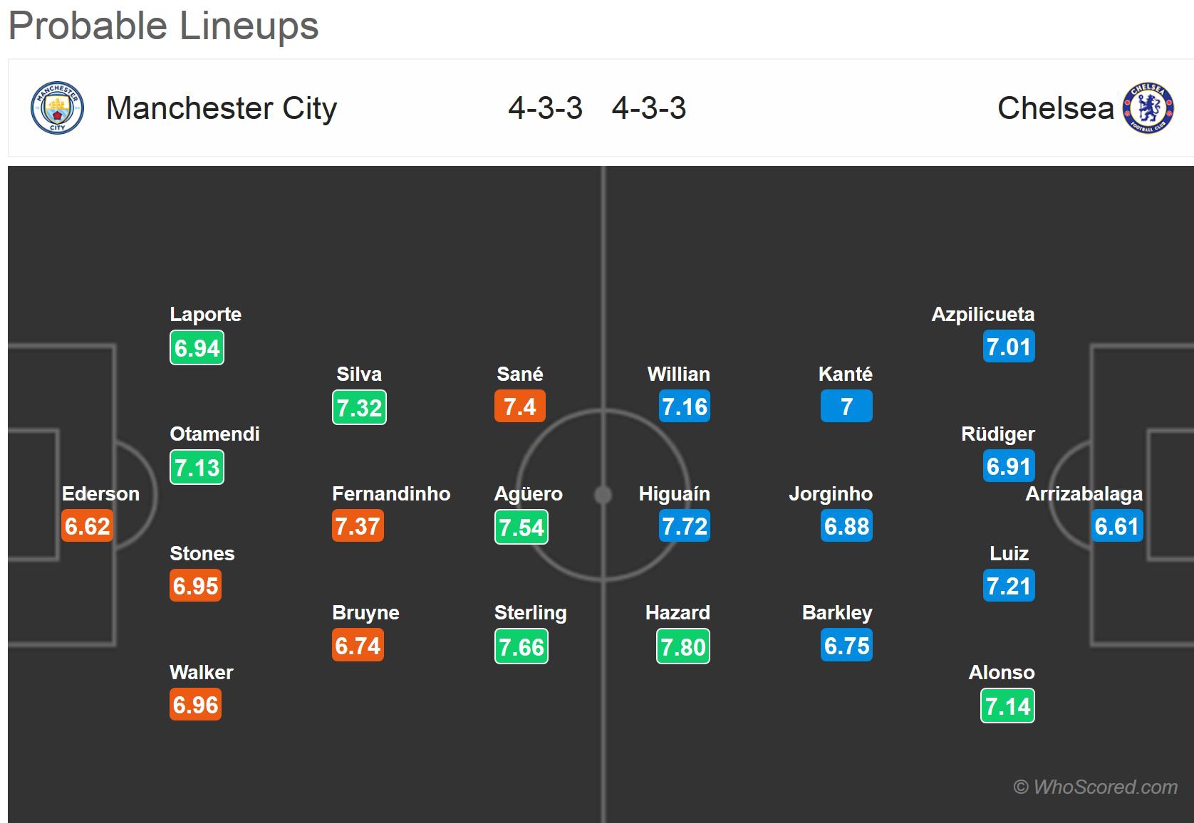
Task: Select Arrizabalaga's 6.61 rating badge
Action: (1117, 526)
